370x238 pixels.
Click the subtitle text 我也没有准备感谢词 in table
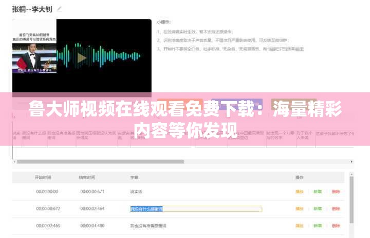click(x=148, y=226)
